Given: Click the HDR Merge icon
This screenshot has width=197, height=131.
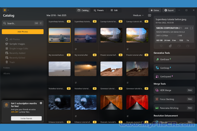Looking at the screenshot, I should 157,90.
